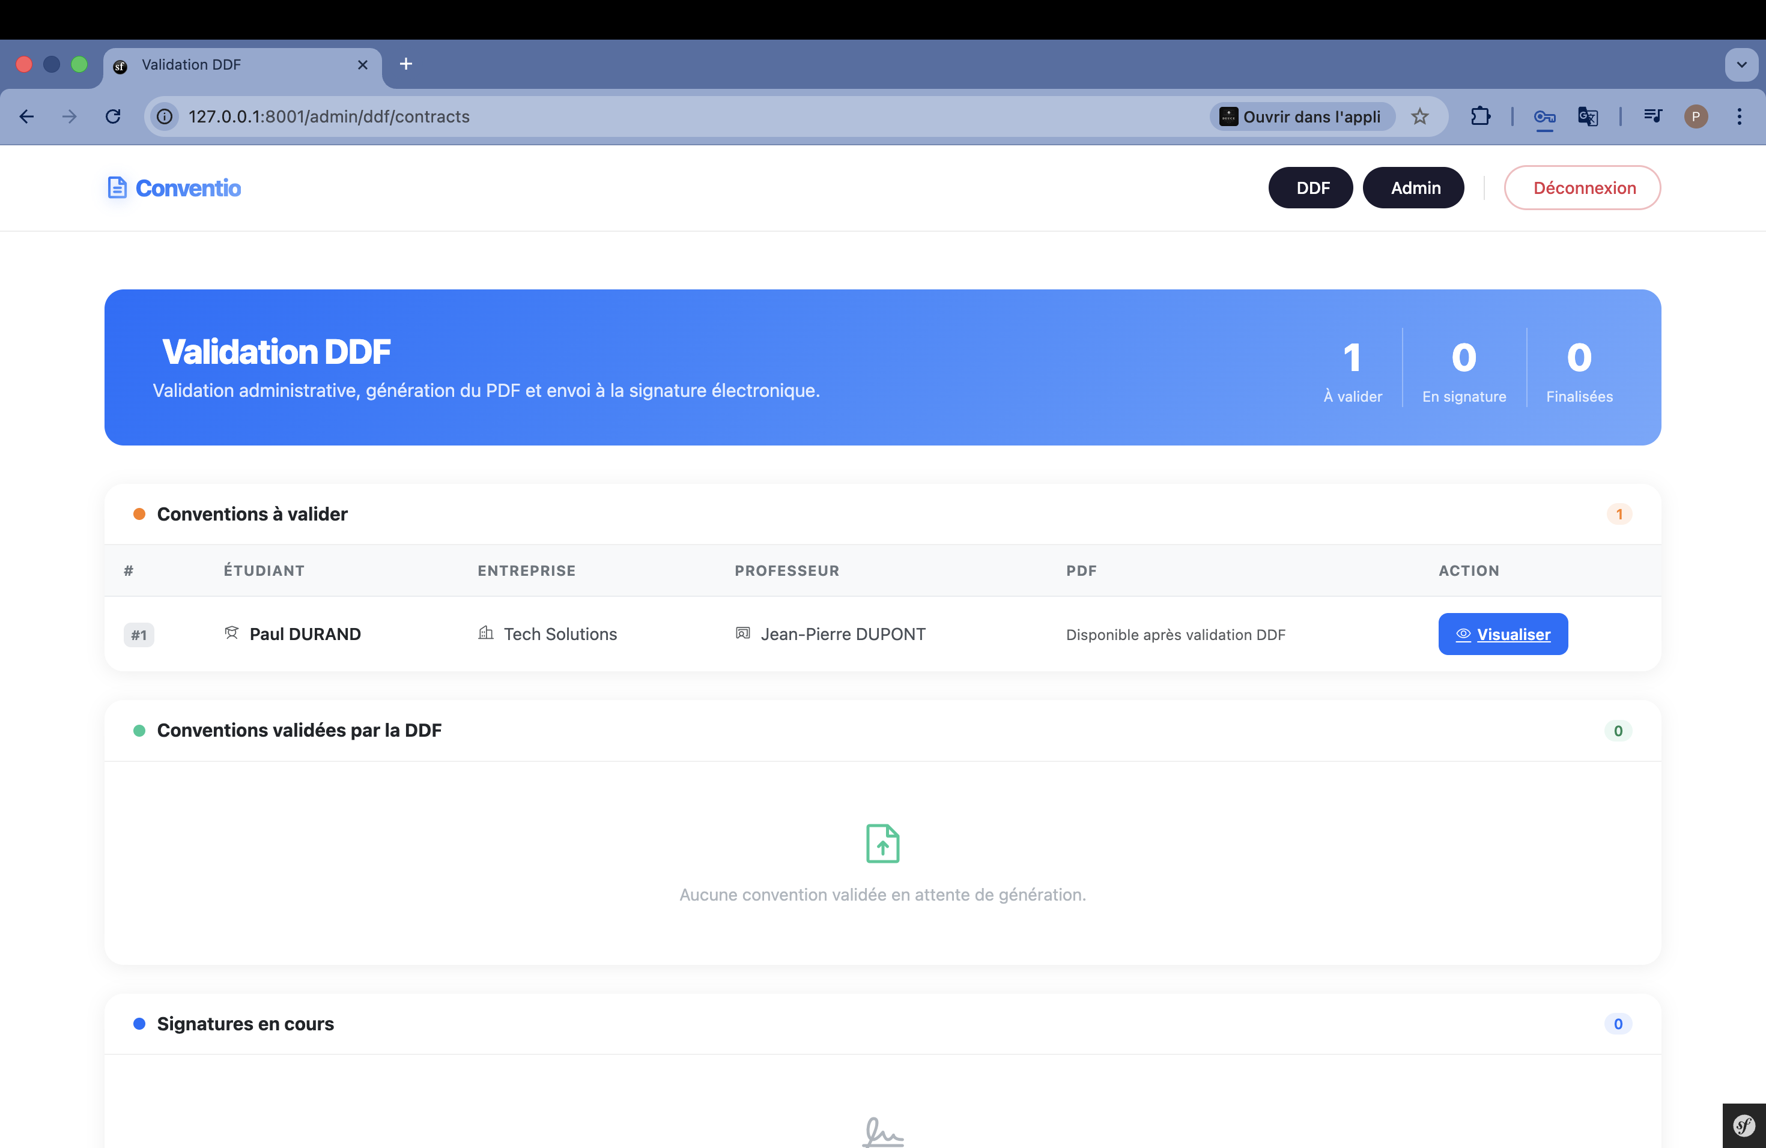
Task: Click the Conventio document logo icon
Action: 118,187
